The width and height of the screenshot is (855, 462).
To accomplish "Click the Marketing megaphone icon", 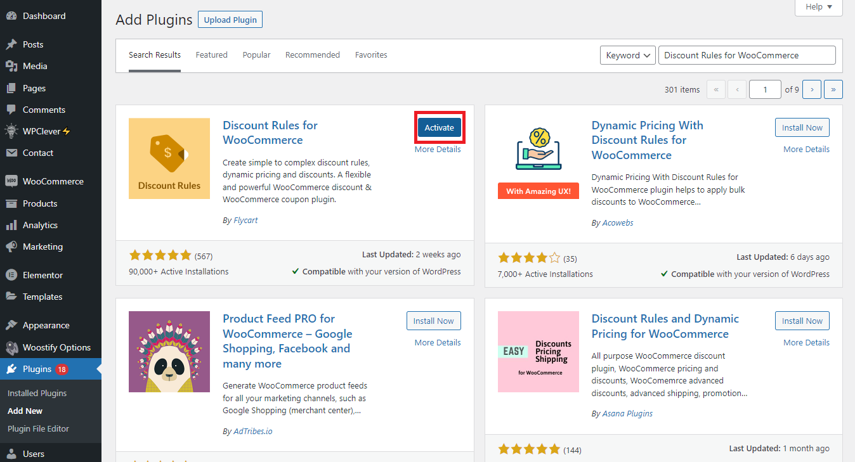I will click(x=11, y=247).
